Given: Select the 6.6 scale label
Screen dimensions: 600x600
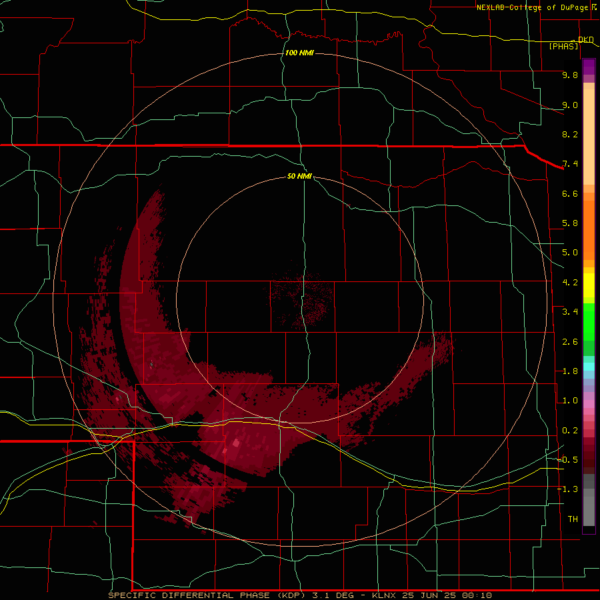Looking at the screenshot, I should [x=570, y=193].
